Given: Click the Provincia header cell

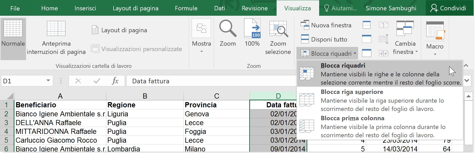Looking at the screenshot, I should 216,105.
